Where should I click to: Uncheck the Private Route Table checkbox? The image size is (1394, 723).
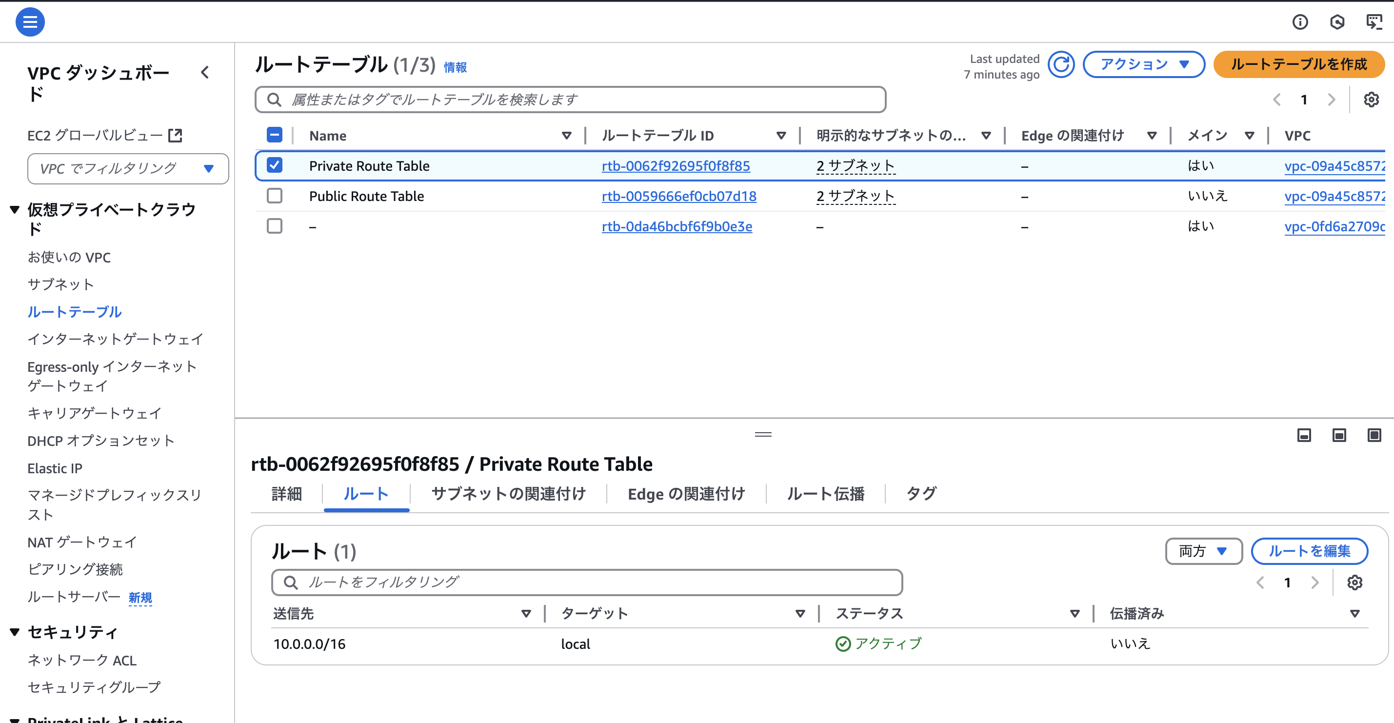click(275, 165)
